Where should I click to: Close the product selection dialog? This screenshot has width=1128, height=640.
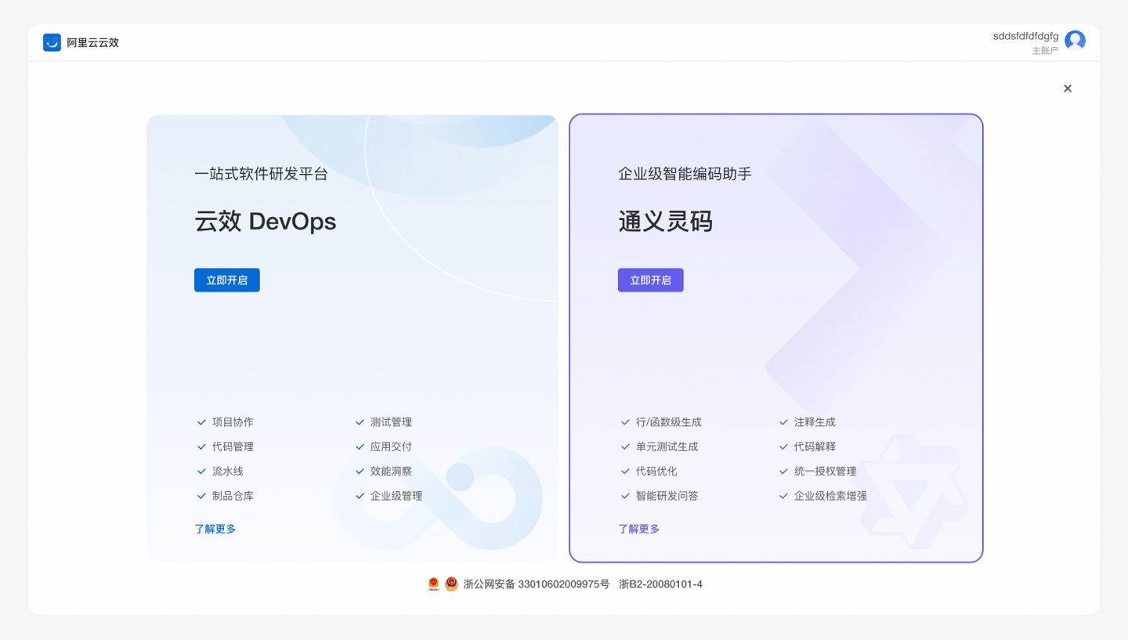click(x=1068, y=89)
